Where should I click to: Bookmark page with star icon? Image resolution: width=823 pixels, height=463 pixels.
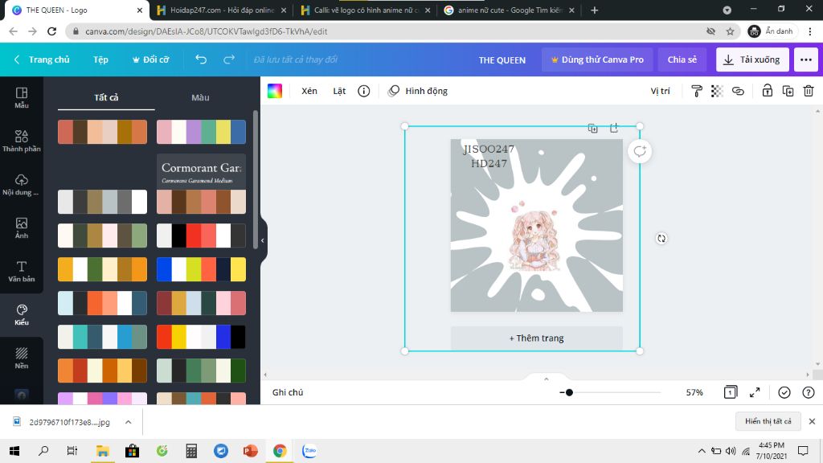pos(730,31)
